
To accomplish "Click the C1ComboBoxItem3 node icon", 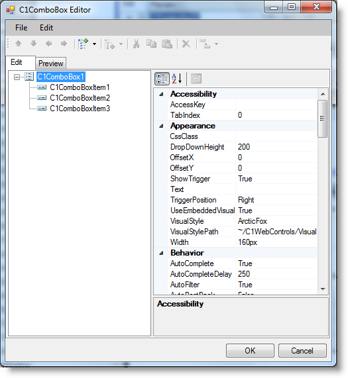I will click(x=42, y=109).
